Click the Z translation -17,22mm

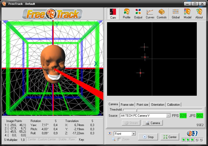click(78, 133)
